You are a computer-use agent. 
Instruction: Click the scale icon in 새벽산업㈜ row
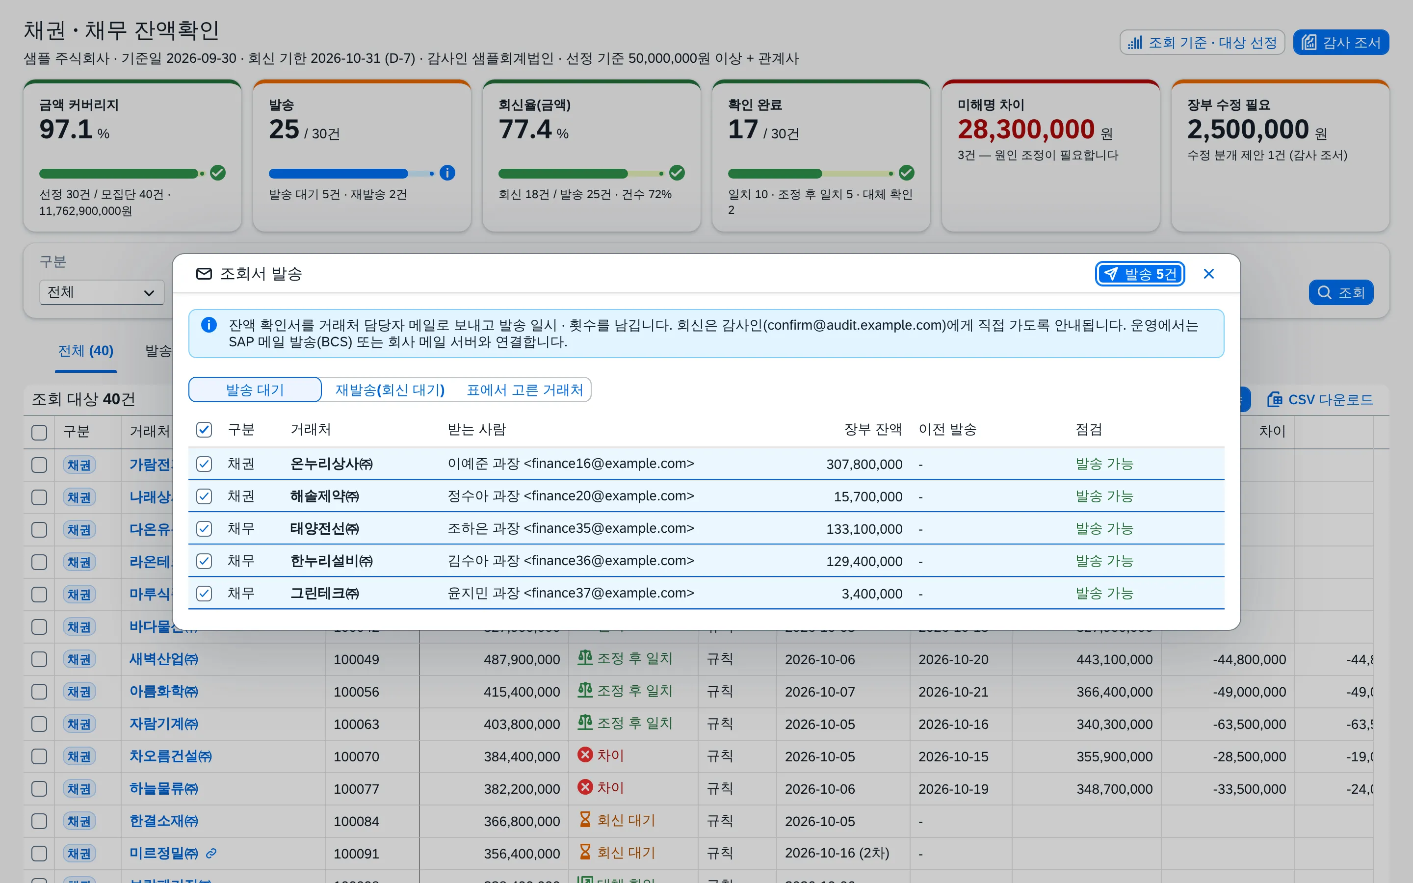coord(585,658)
